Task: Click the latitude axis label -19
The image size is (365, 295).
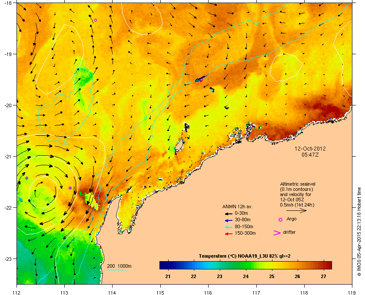Action: (x=7, y=54)
